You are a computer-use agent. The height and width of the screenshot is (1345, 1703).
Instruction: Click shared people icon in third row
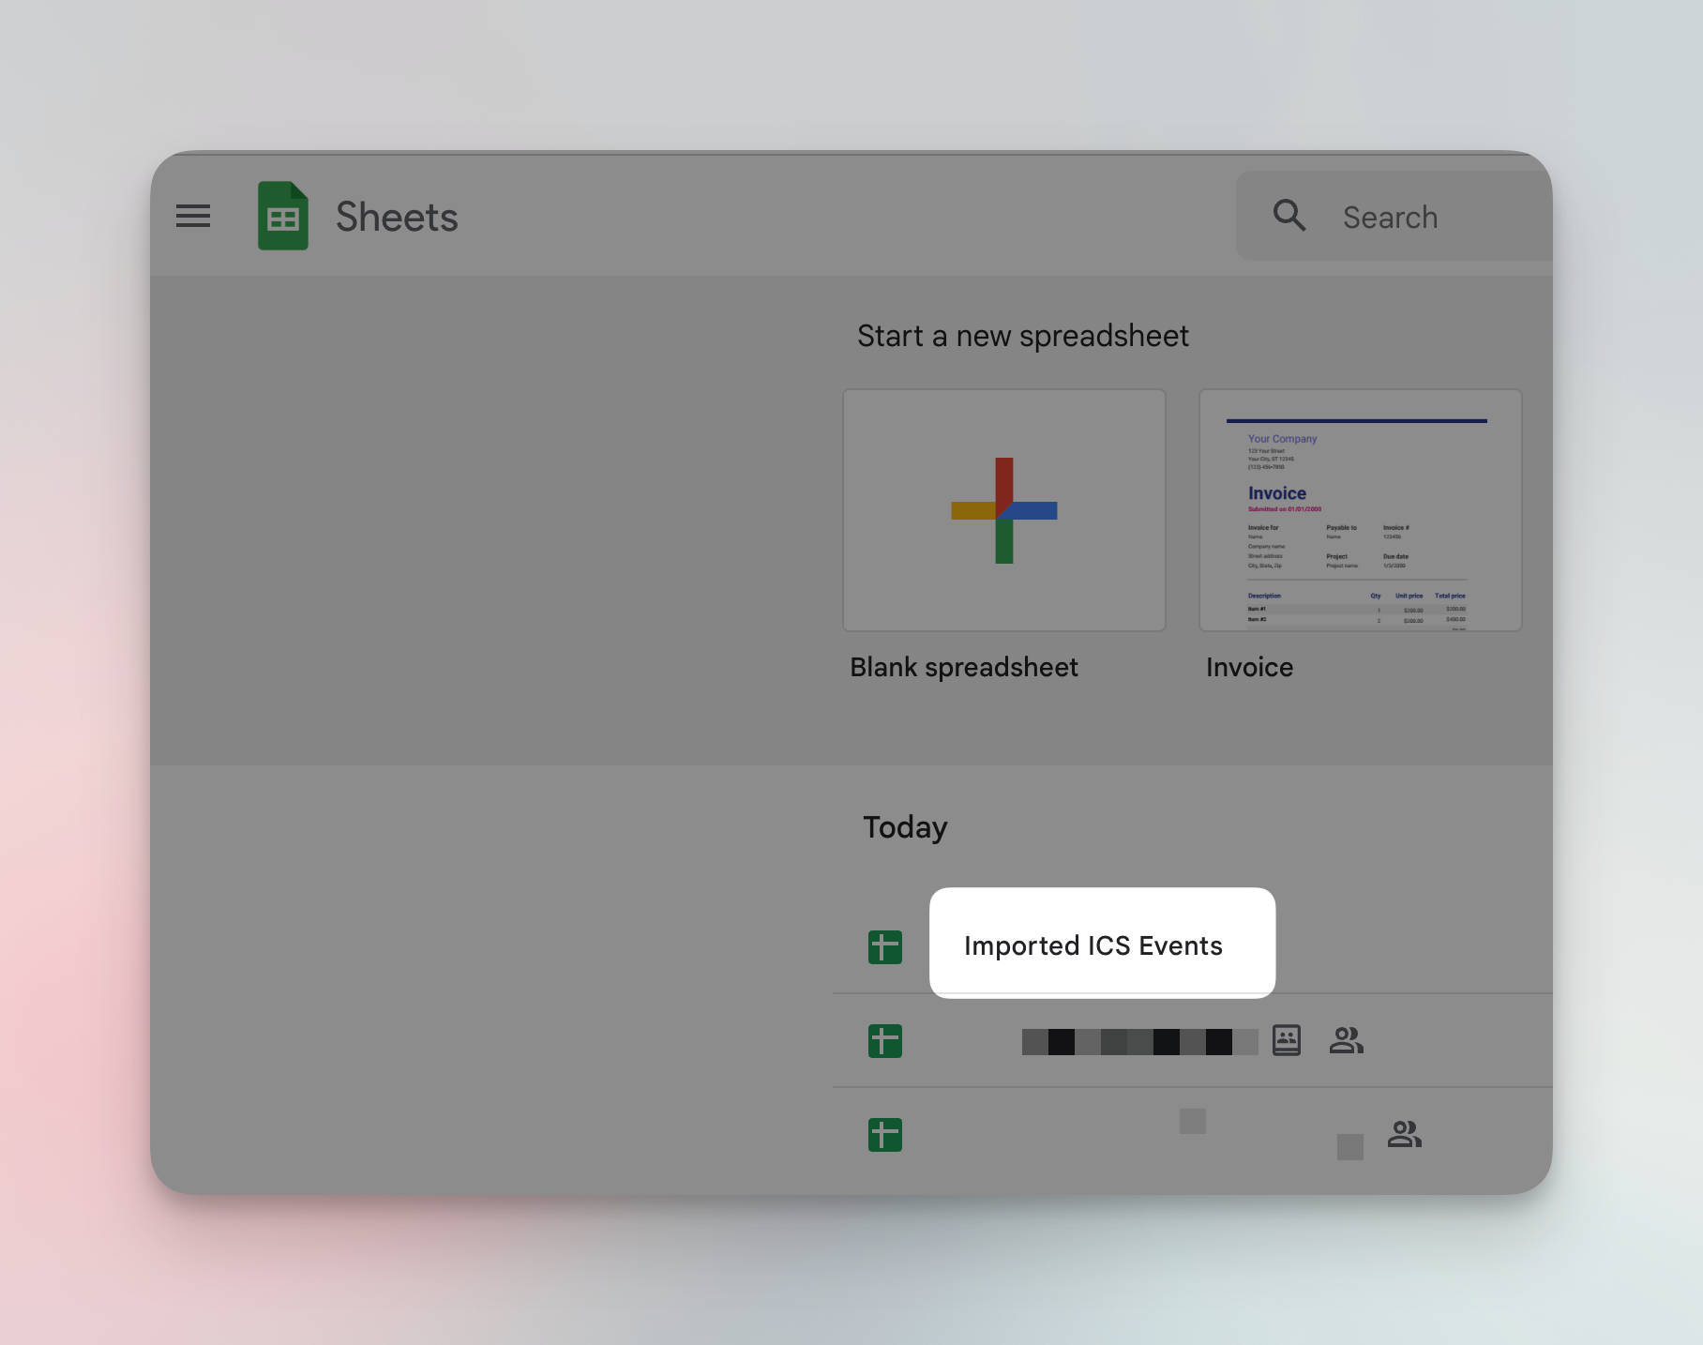[x=1405, y=1134]
